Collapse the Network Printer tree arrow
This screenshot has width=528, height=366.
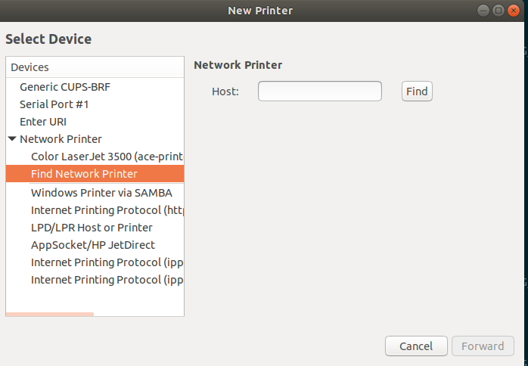tap(13, 139)
